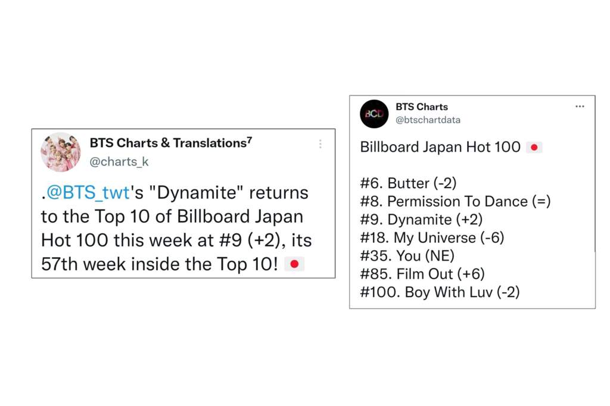This screenshot has width=610, height=406.
Task: Open the horizontal three-dot menu on the BTS Charts tweet
Action: tap(580, 106)
